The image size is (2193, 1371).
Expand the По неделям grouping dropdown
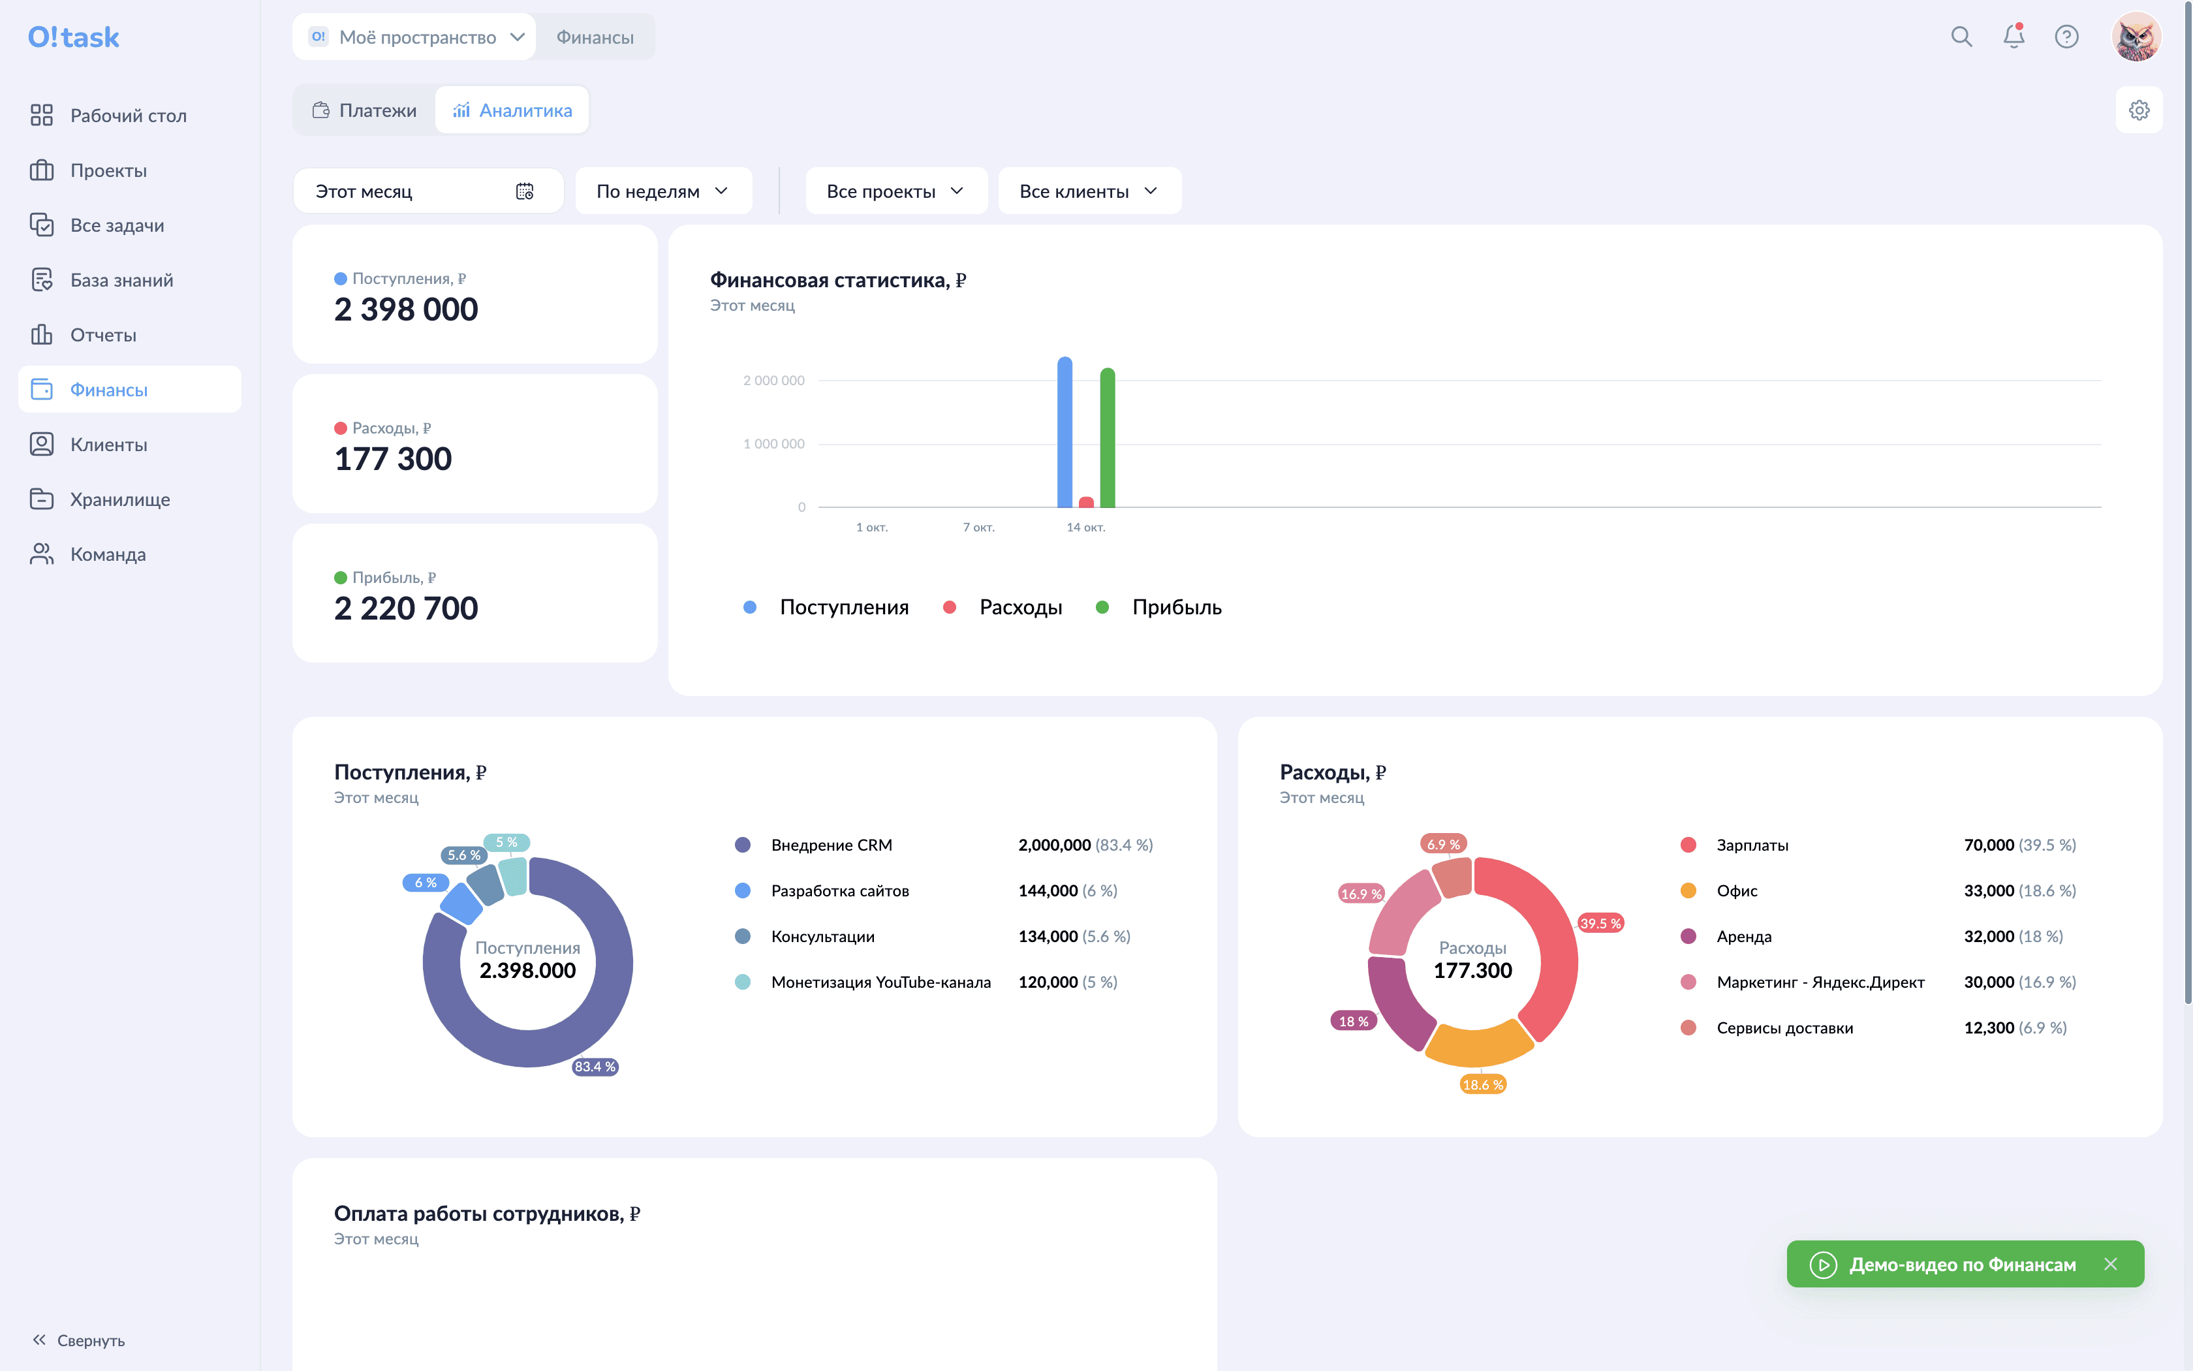point(663,191)
